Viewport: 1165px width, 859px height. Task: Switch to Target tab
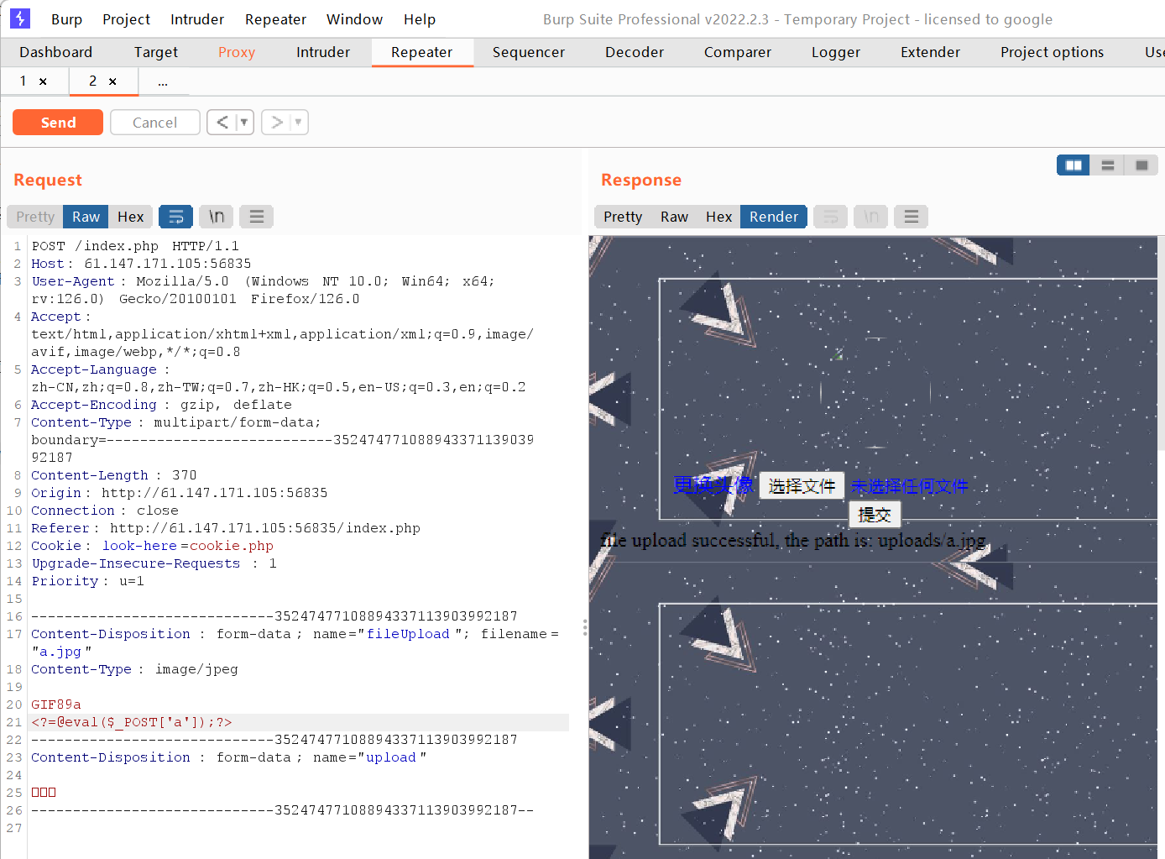156,52
